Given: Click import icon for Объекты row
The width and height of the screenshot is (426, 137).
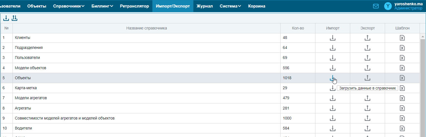Looking at the screenshot, I should [332, 78].
